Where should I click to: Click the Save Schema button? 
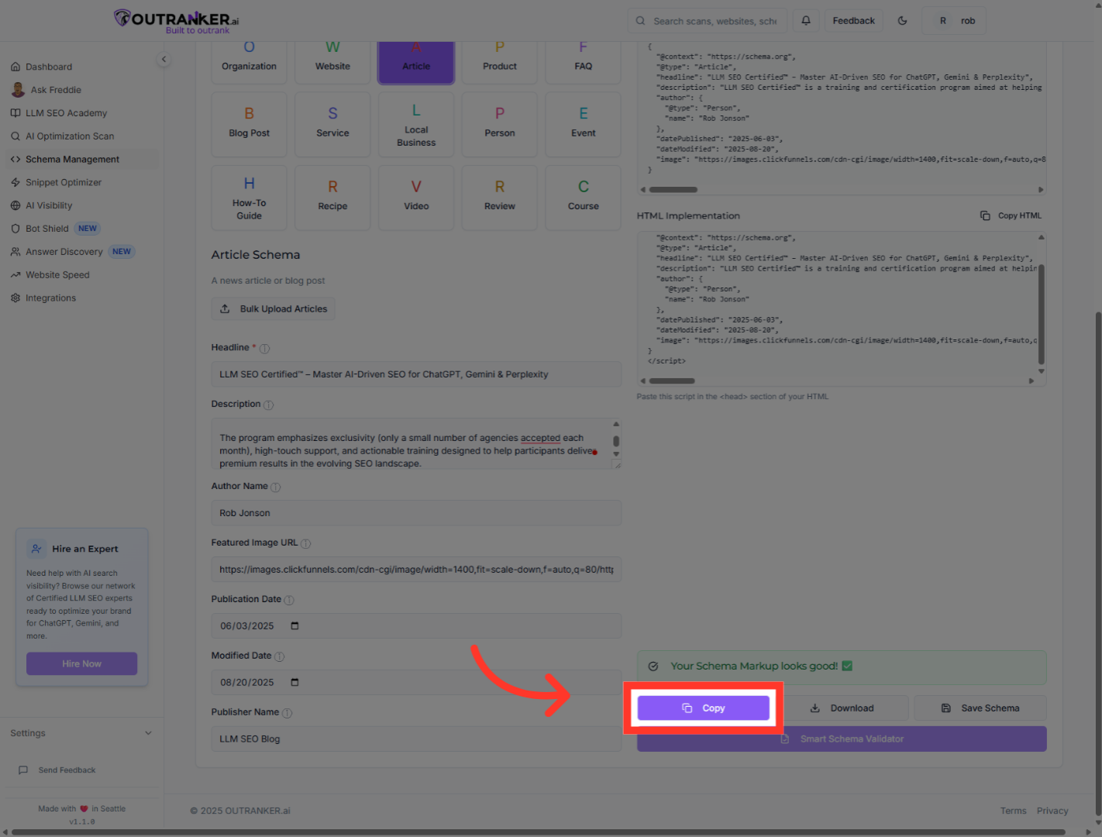tap(980, 708)
